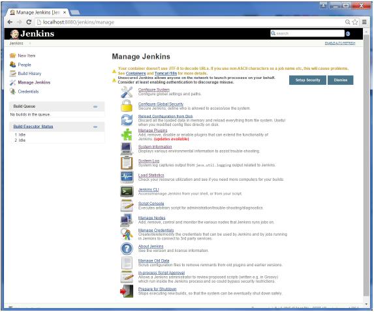374x312 pixels.
Task: Click the Credentials sidebar icon
Action: (x=12, y=91)
